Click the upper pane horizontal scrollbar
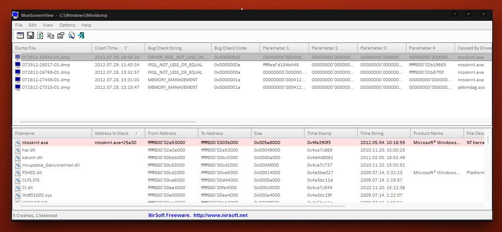This screenshot has height=232, width=502. pyautogui.click(x=108, y=122)
